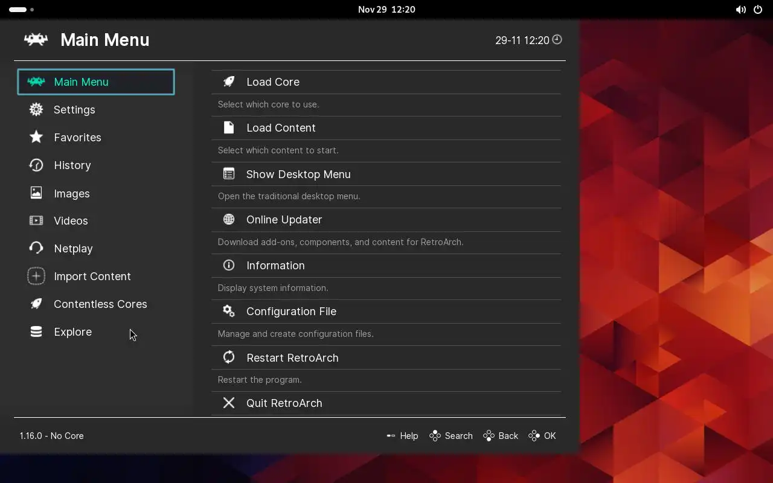This screenshot has width=773, height=483.
Task: Click the Restart RetroArch refresh icon
Action: [229, 357]
